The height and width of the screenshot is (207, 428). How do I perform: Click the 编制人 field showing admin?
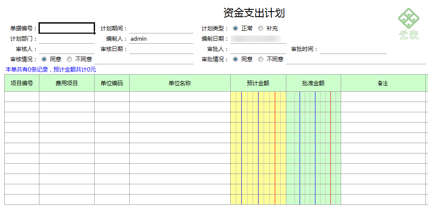[161, 39]
